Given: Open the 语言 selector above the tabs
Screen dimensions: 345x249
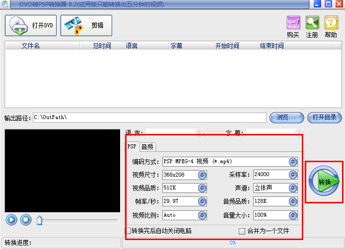Looking at the screenshot, I should coord(174,133).
